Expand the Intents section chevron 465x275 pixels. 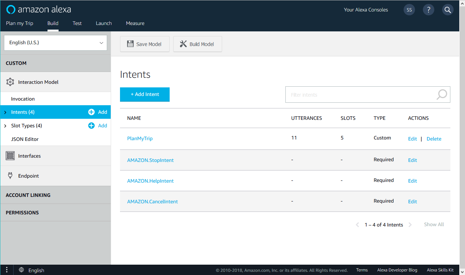5,112
